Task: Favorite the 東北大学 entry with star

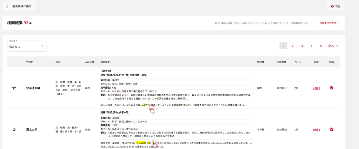Action: coord(14,129)
